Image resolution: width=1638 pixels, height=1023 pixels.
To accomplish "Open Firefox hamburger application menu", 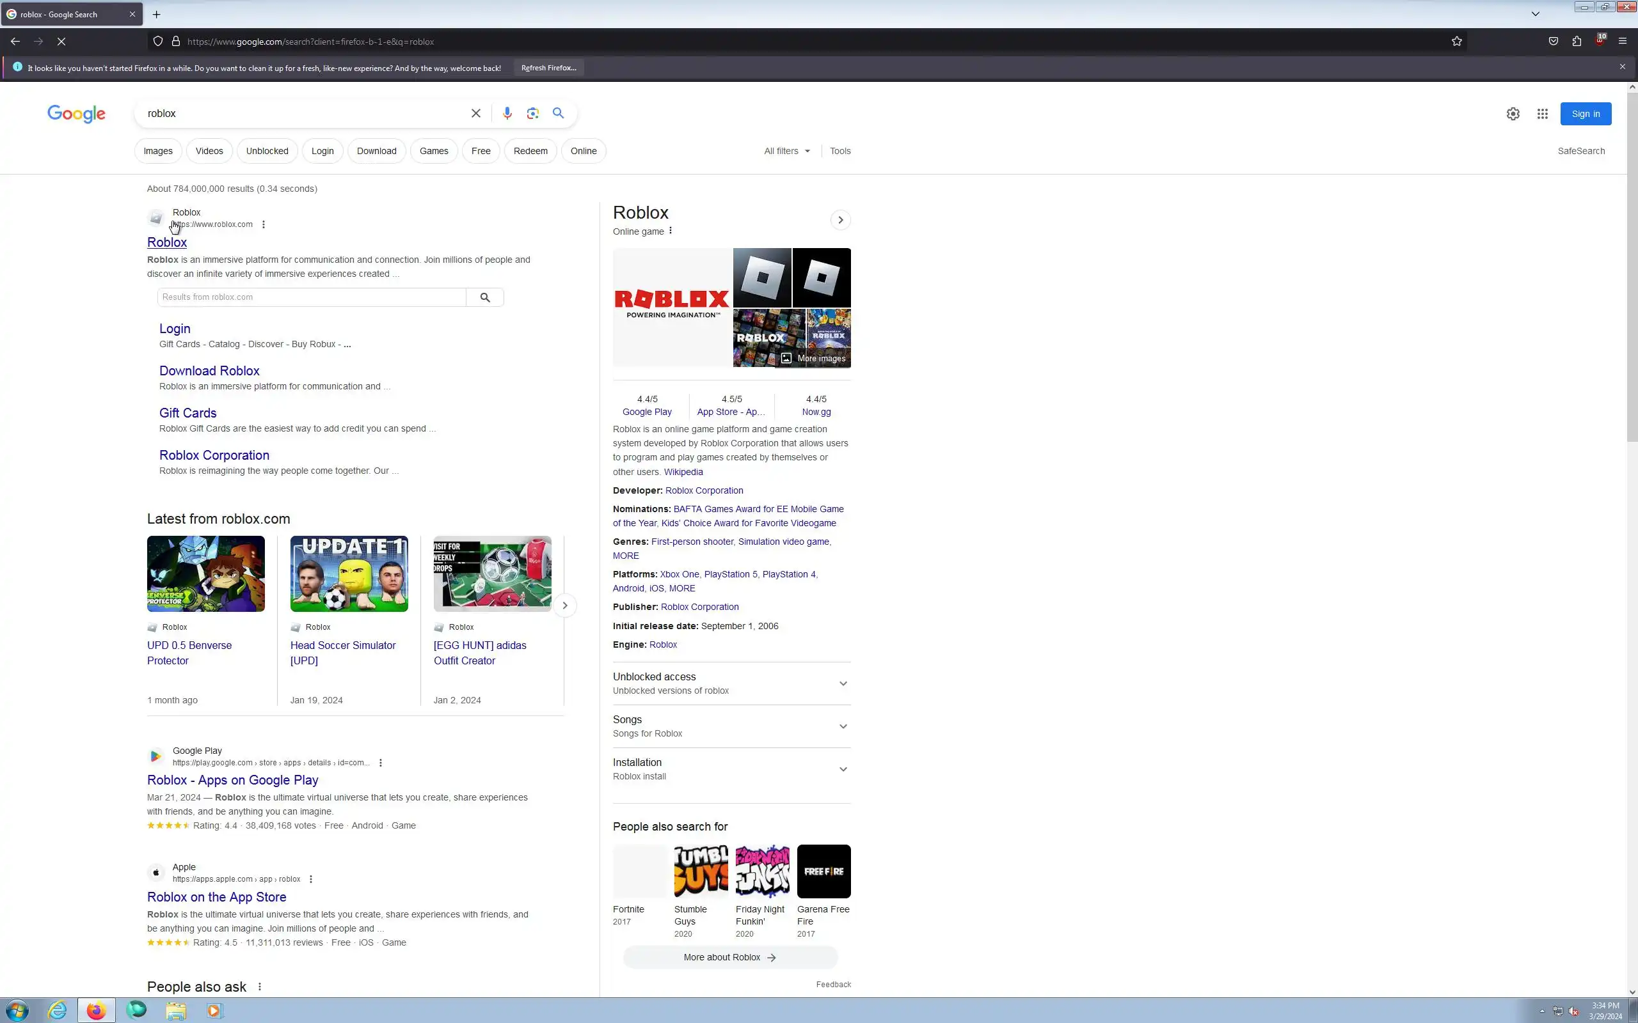I will (1623, 42).
